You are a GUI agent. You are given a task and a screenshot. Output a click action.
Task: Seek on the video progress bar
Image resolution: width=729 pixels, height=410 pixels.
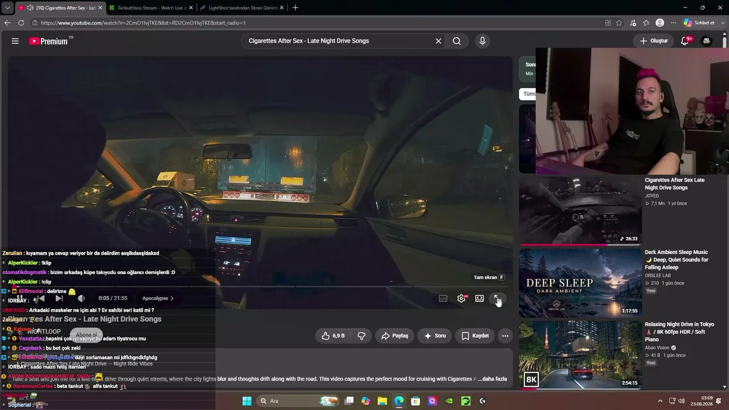coord(260,287)
